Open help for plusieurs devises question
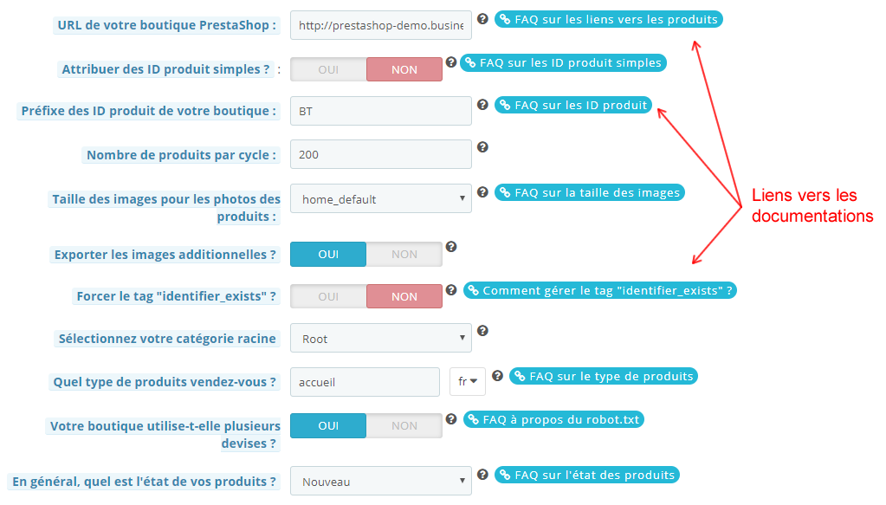 tap(451, 418)
